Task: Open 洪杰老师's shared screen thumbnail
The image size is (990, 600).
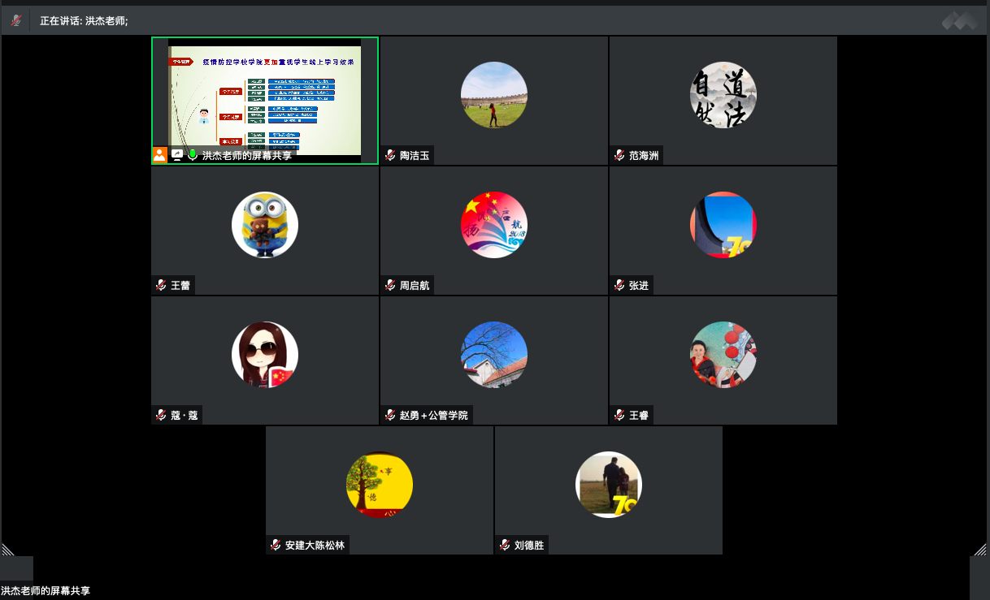Action: 265,97
